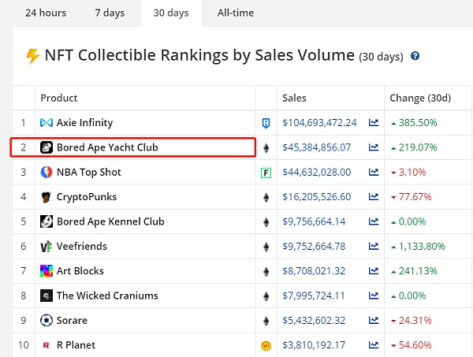Viewport: 473px width, 357px height.
Task: Click the NBA Top Shot logo icon
Action: [47, 172]
